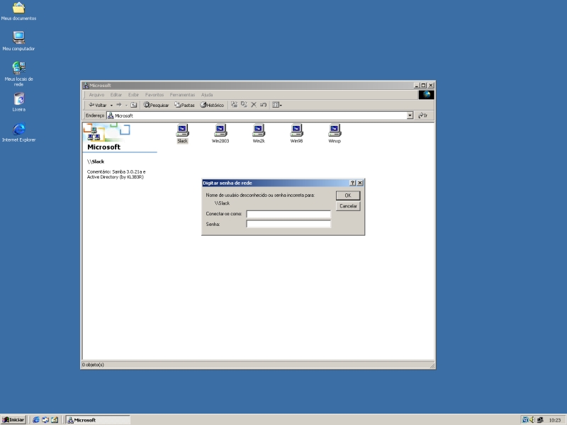This screenshot has height=425, width=567.
Task: Open the Arquivo menu
Action: tap(96, 95)
